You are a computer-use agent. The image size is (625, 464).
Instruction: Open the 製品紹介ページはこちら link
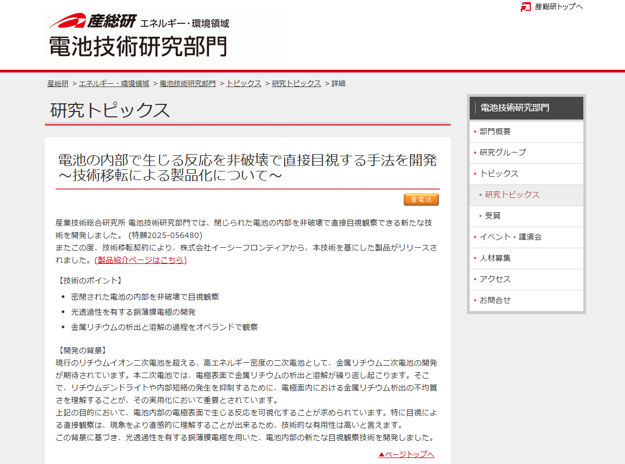click(140, 260)
